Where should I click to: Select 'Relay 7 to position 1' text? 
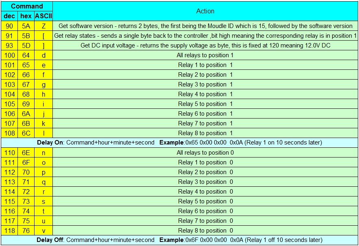[x=205, y=123]
